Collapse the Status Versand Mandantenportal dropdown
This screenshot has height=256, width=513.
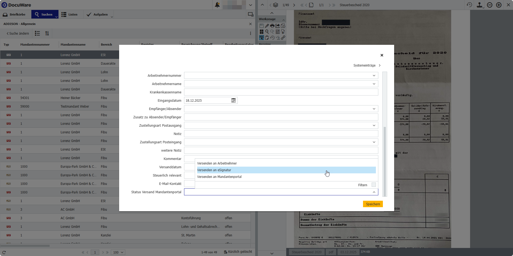click(x=374, y=192)
